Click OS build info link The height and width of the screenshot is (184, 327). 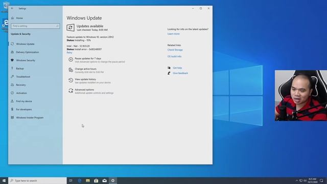174,57
